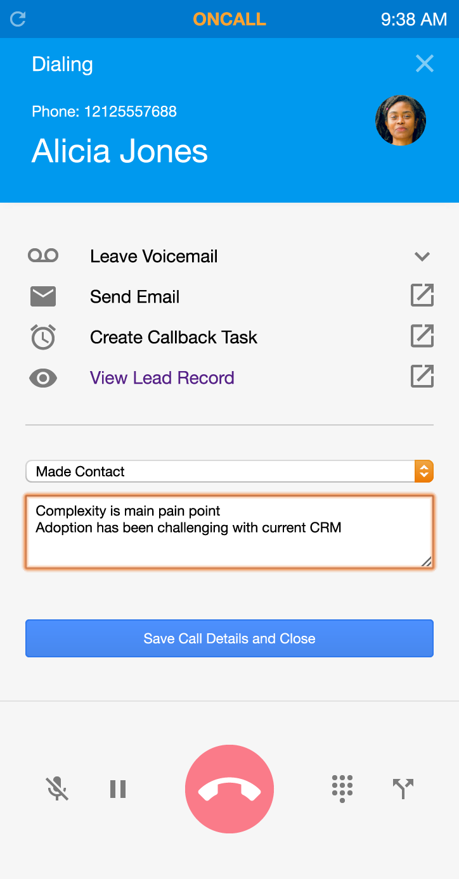Click the voicemail tape icon
The image size is (459, 879).
click(43, 256)
